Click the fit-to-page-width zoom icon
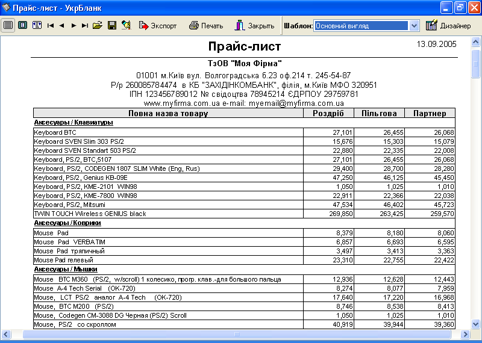Screen dimensions: 482x343 tap(37, 25)
